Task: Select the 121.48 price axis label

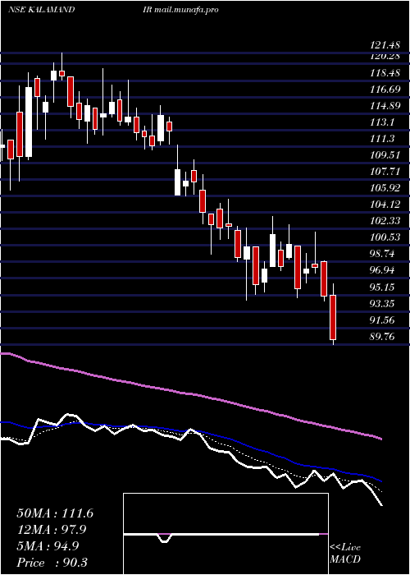Action: (x=385, y=46)
